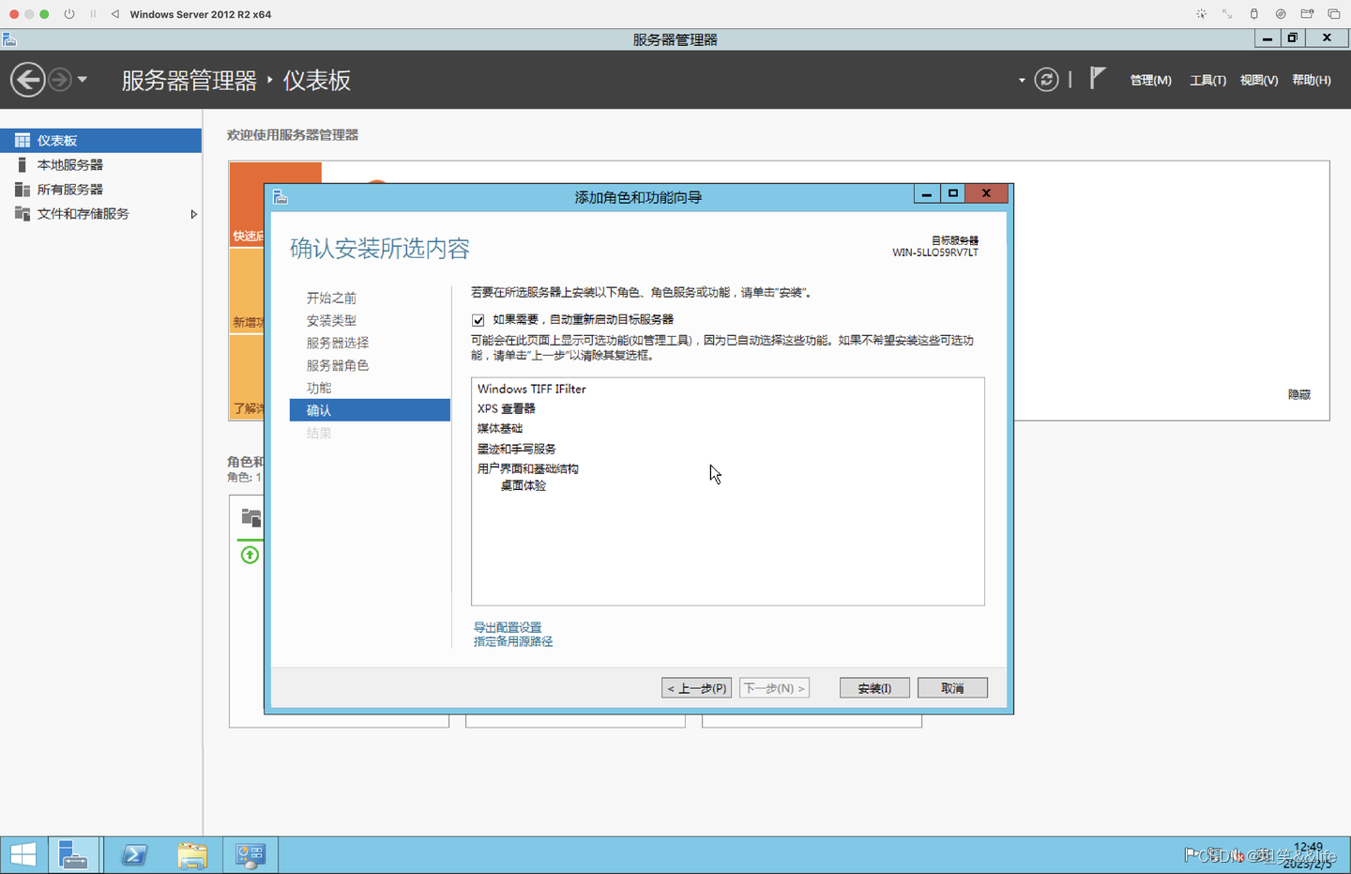
Task: Go to 功能 wizard step
Action: (x=319, y=388)
